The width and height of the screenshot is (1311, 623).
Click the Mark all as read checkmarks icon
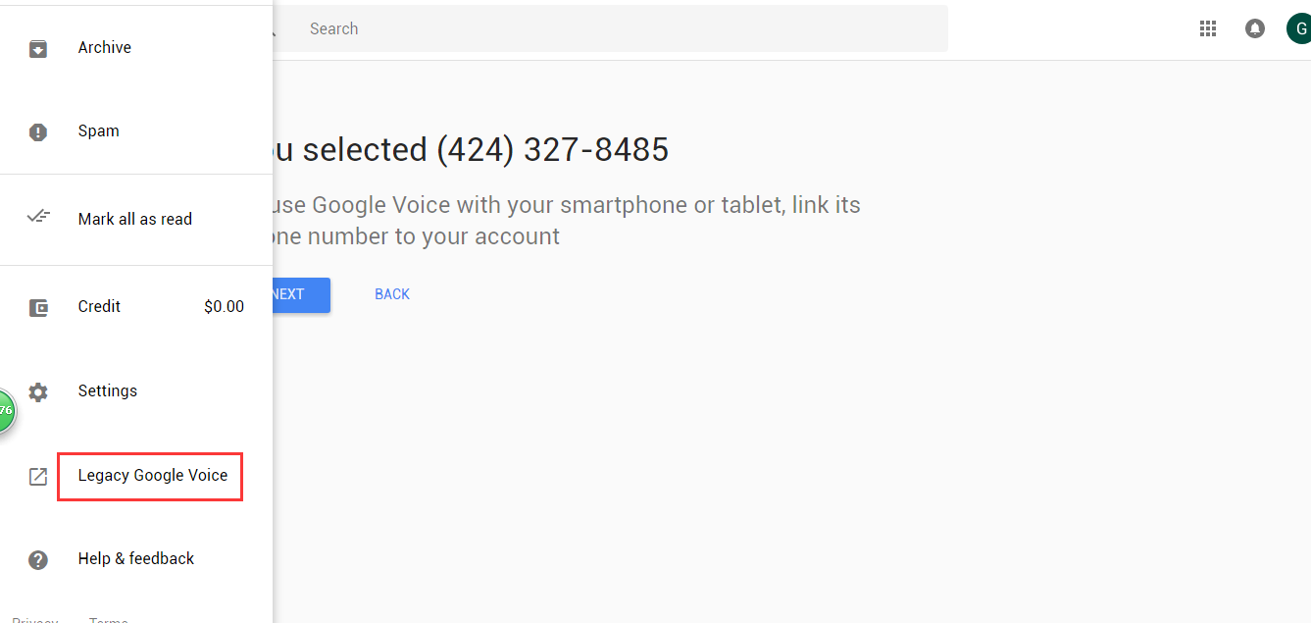(38, 218)
